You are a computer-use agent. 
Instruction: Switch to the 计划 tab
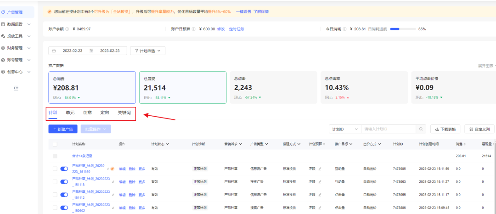point(52,113)
